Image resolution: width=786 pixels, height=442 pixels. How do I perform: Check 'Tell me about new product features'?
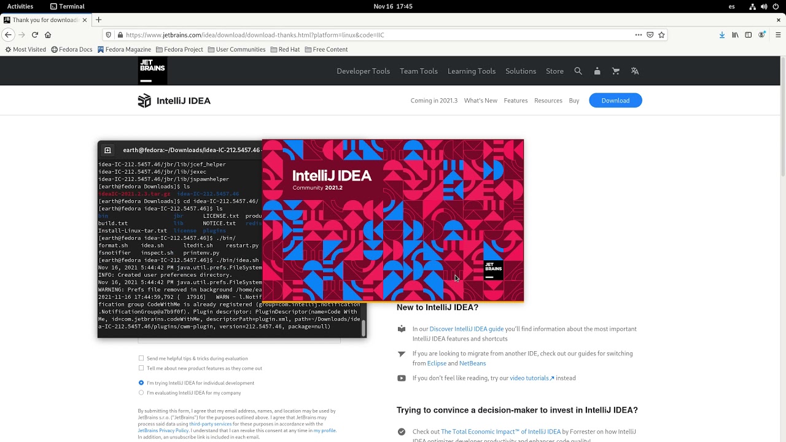[x=141, y=368]
